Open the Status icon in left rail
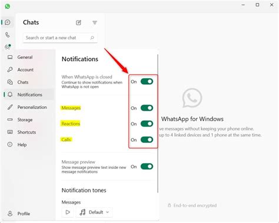This screenshot has width=279, height=223. (8, 47)
